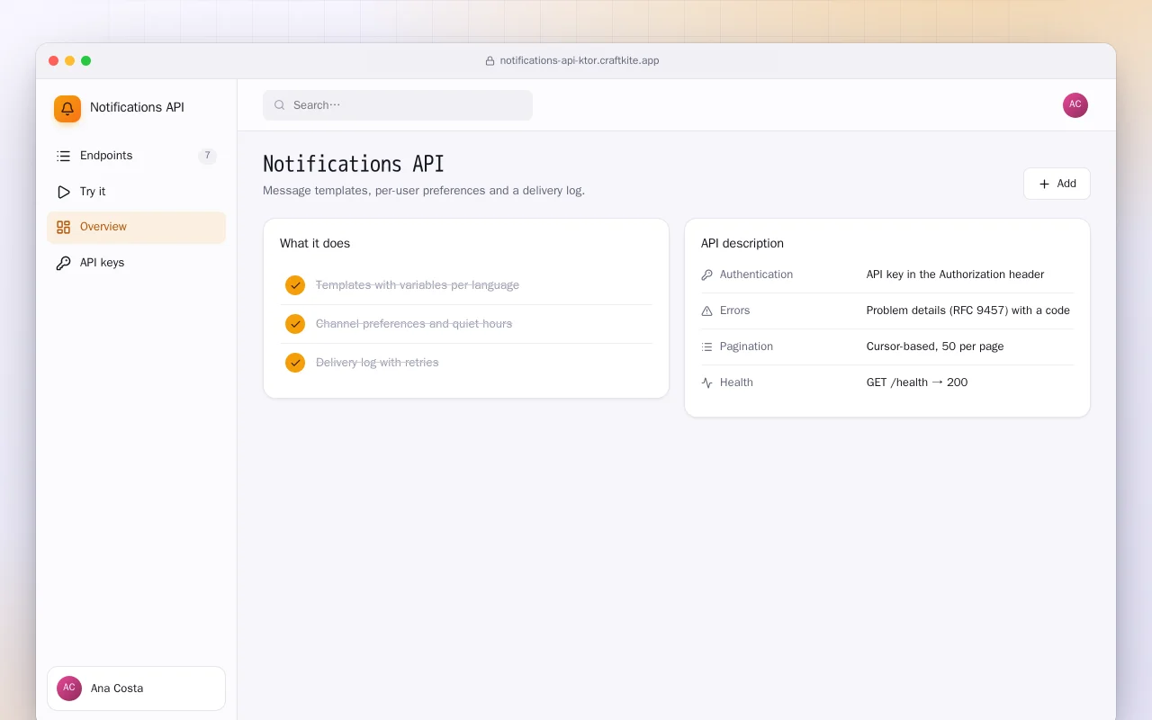The width and height of the screenshot is (1152, 720).
Task: Click the Authentication label
Action: click(756, 274)
